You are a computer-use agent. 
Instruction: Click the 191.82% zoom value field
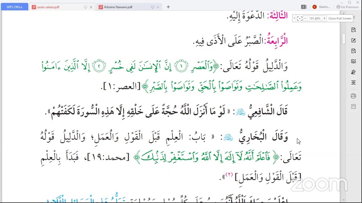[x=315, y=18]
